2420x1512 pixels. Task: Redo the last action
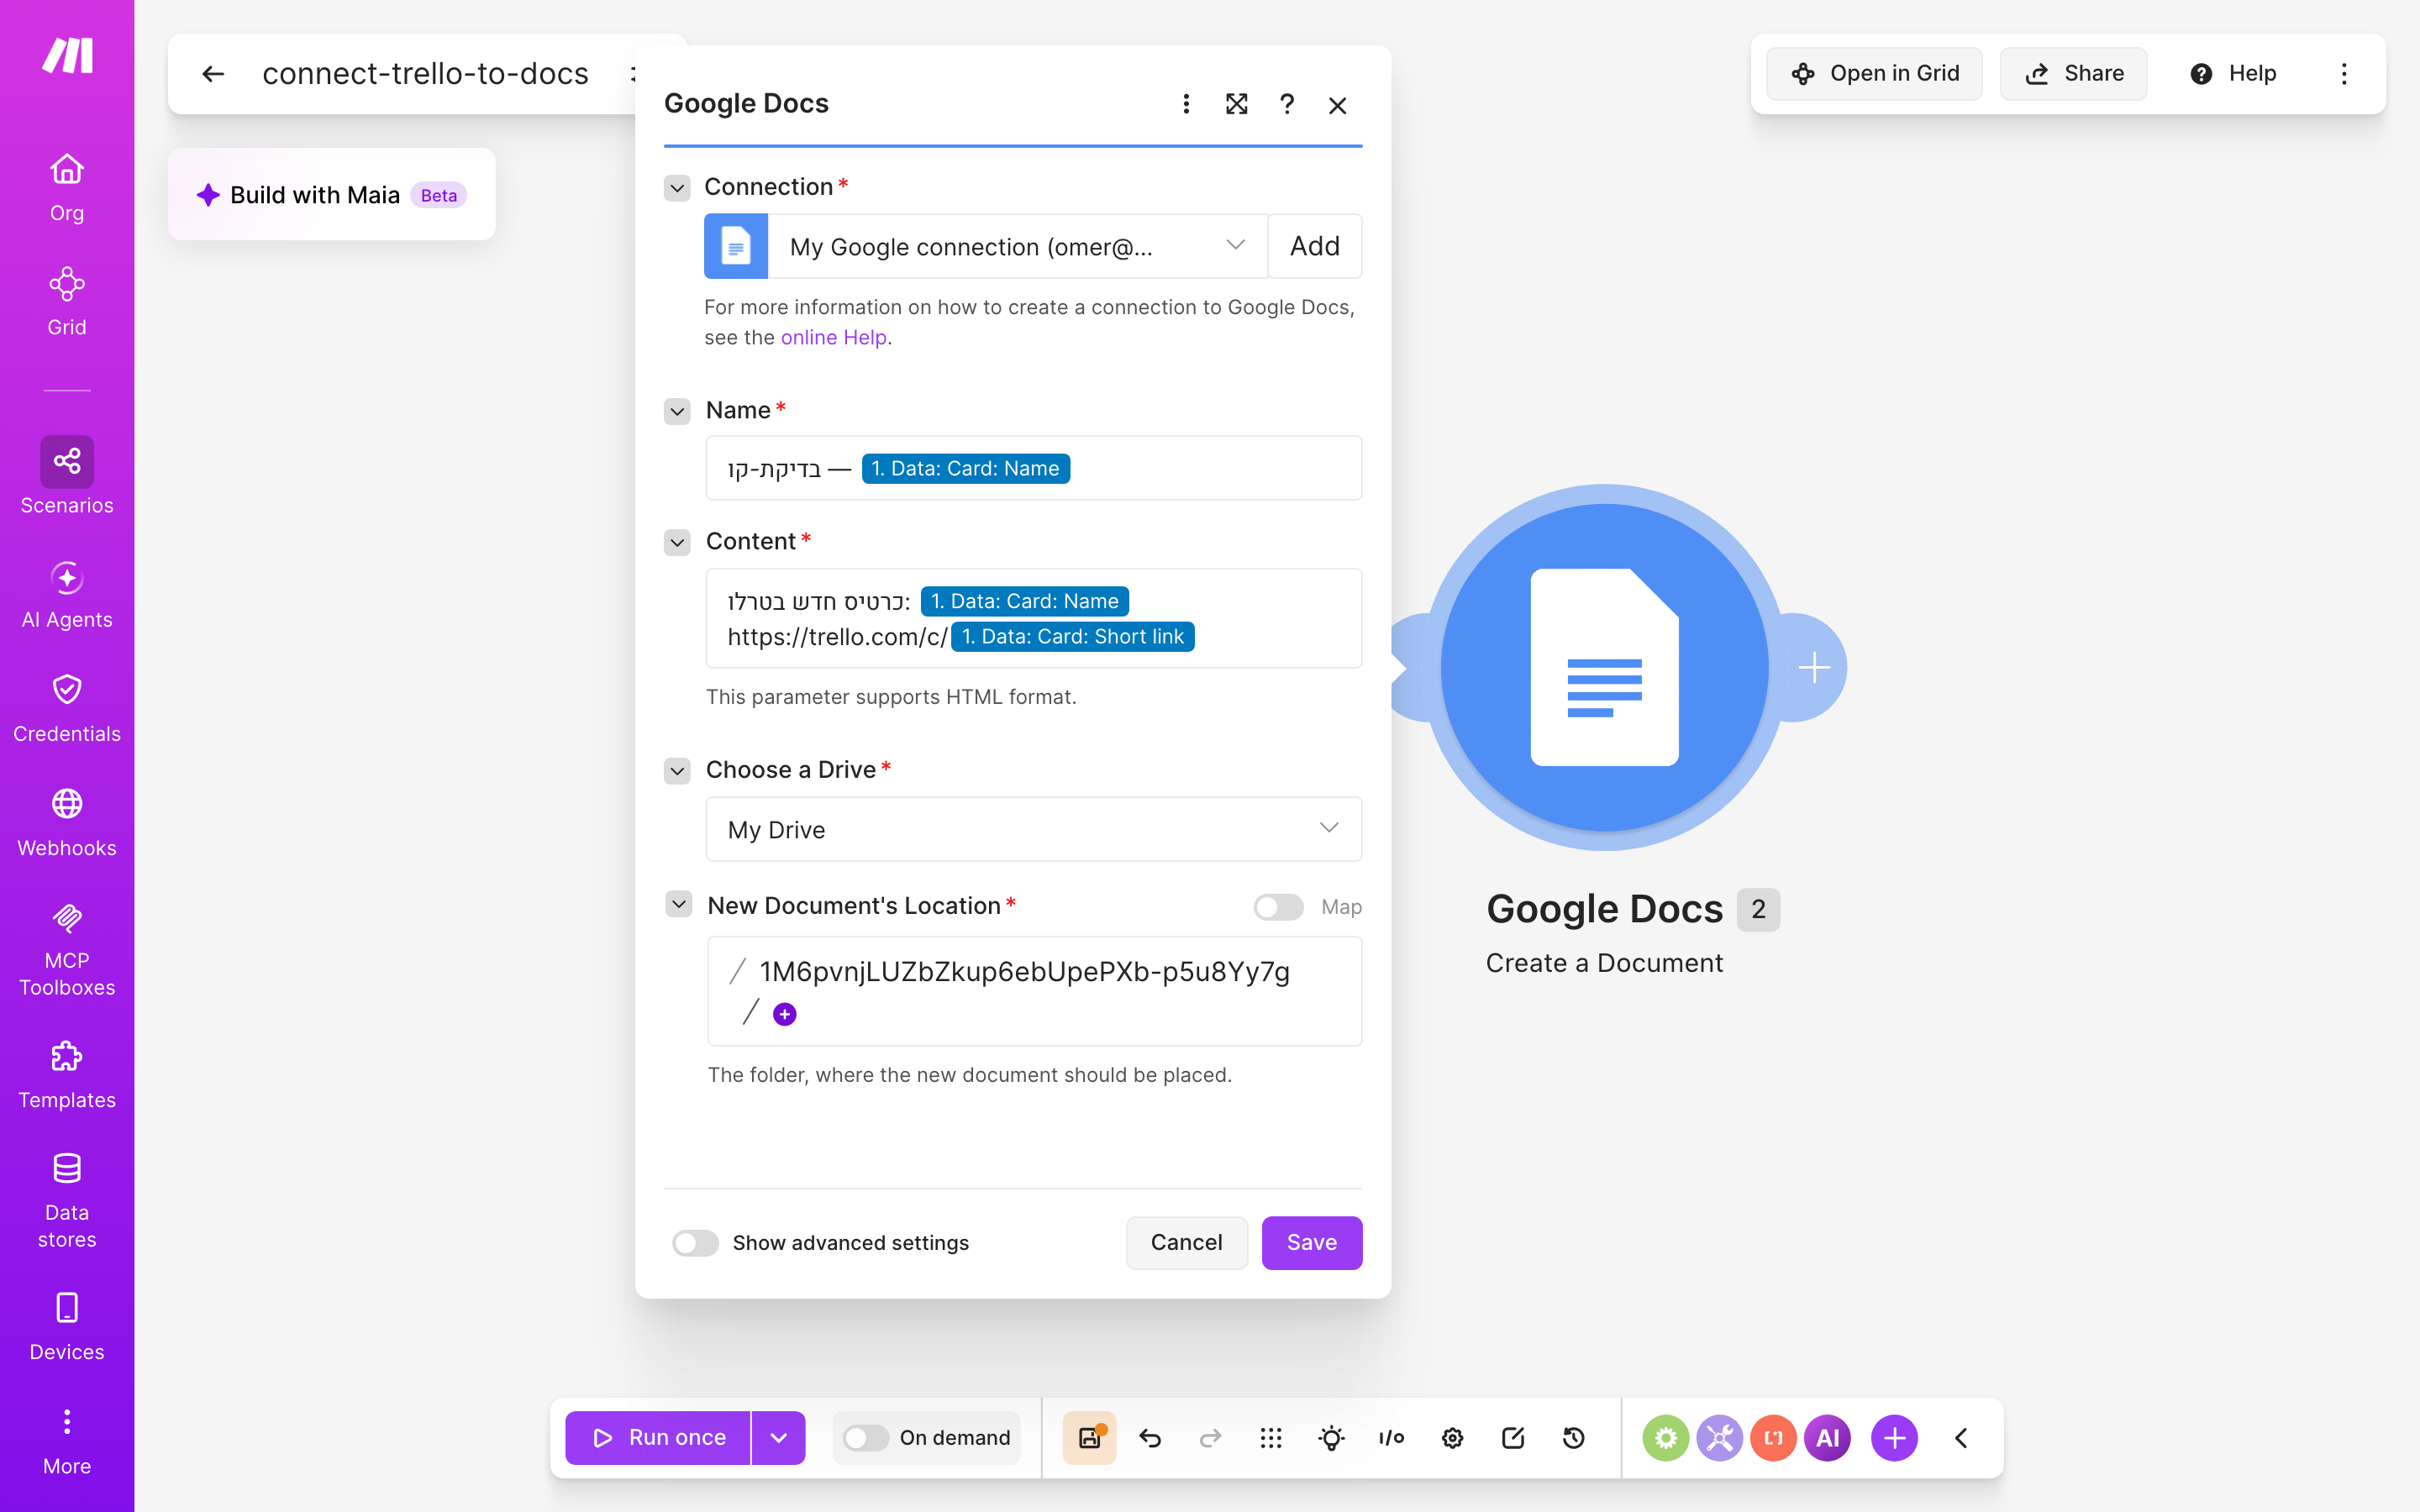(1210, 1438)
